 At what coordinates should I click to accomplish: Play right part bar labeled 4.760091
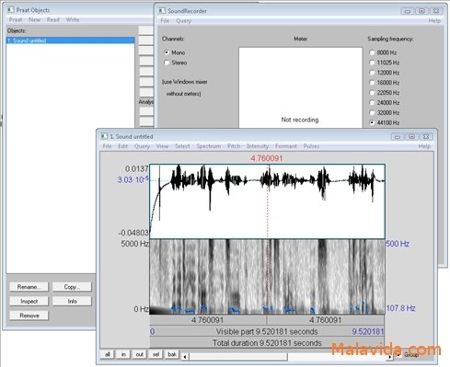pyautogui.click(x=326, y=320)
